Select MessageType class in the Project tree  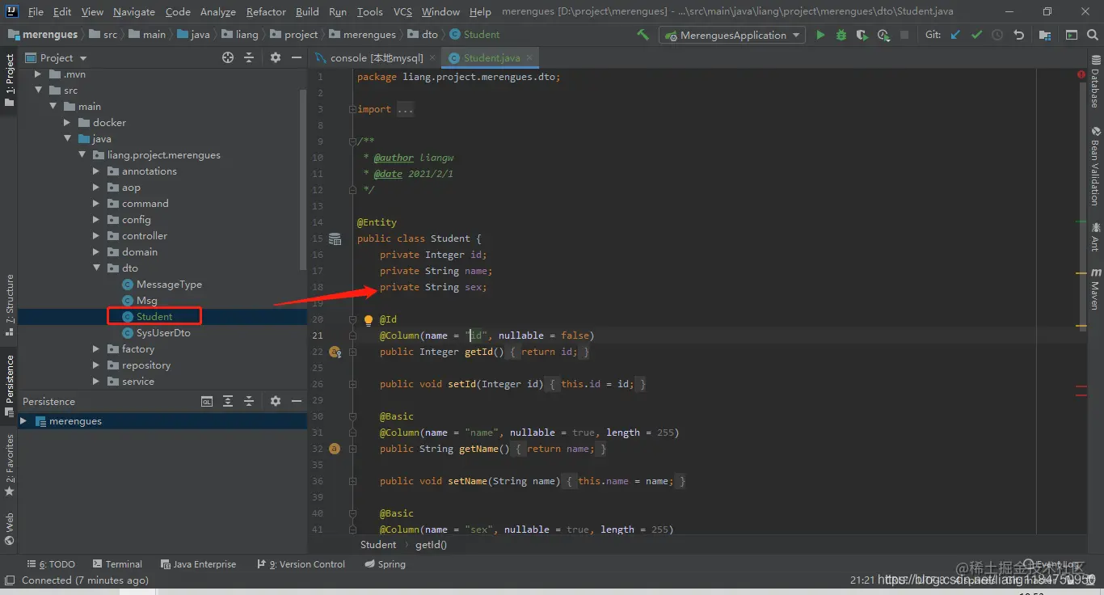[169, 285]
